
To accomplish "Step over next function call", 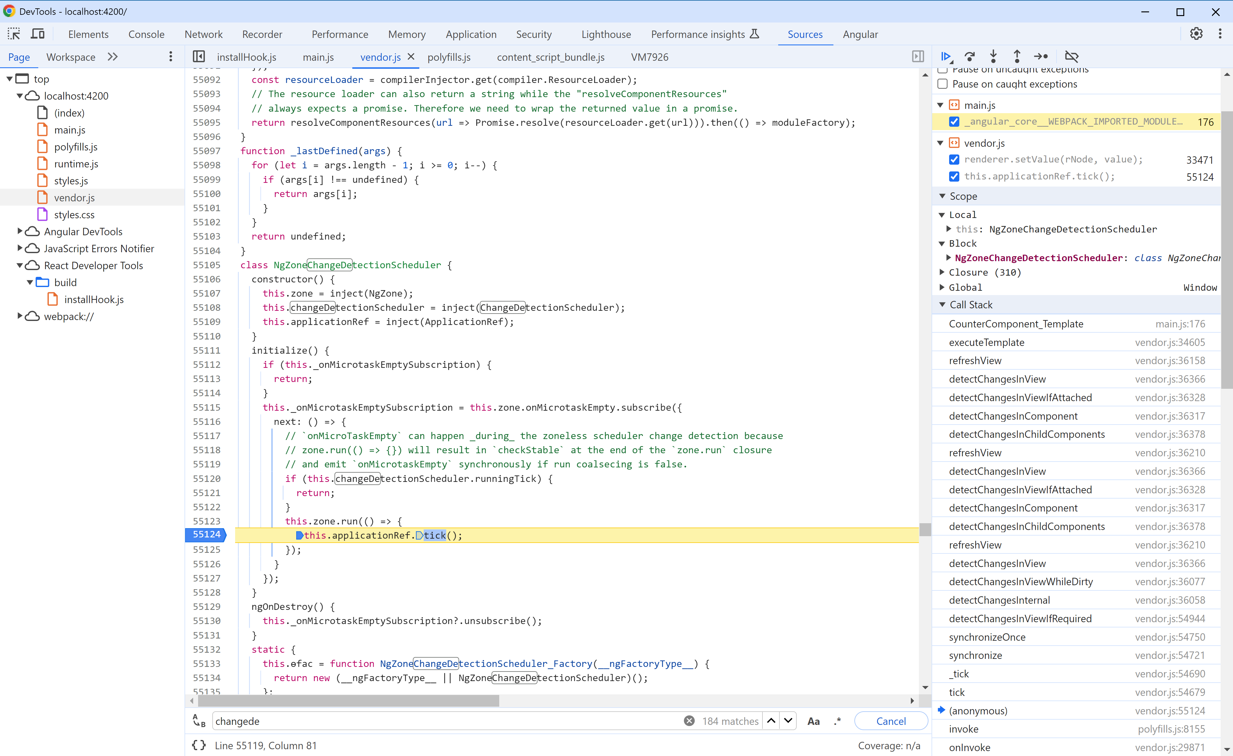I will pyautogui.click(x=970, y=56).
